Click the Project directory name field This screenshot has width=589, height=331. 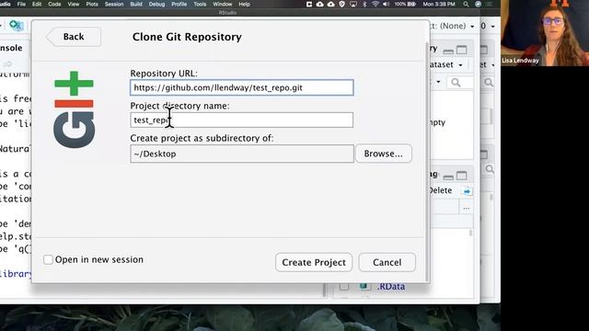click(241, 120)
